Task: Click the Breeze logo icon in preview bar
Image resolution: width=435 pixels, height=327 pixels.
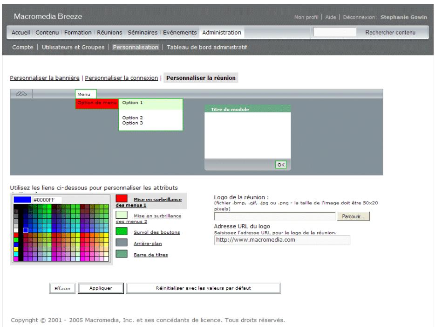Action: 21,94
